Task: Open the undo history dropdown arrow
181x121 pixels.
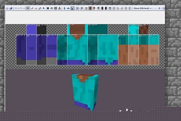Action: click(x=17, y=8)
